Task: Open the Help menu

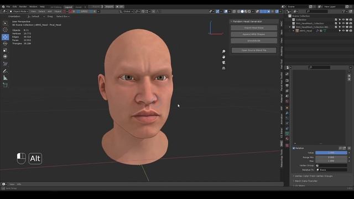Action: point(42,7)
